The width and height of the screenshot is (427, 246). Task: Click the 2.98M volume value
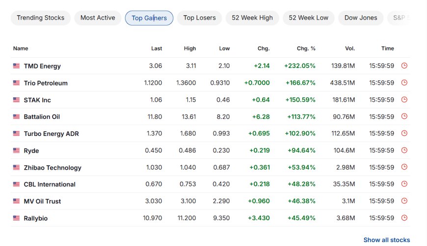[x=346, y=167]
